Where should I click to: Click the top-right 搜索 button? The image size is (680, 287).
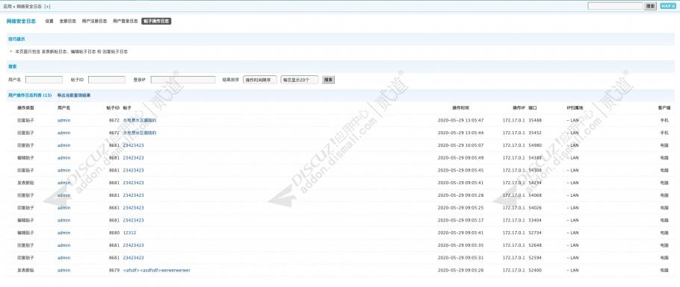coord(650,6)
